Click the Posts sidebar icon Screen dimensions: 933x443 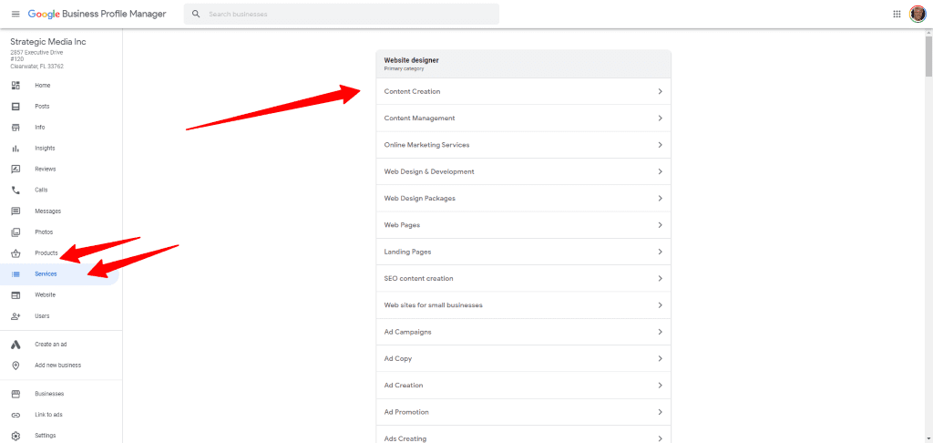15,107
